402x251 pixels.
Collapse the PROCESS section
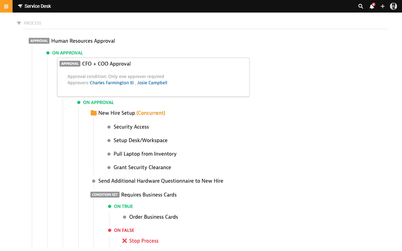[x=19, y=23]
